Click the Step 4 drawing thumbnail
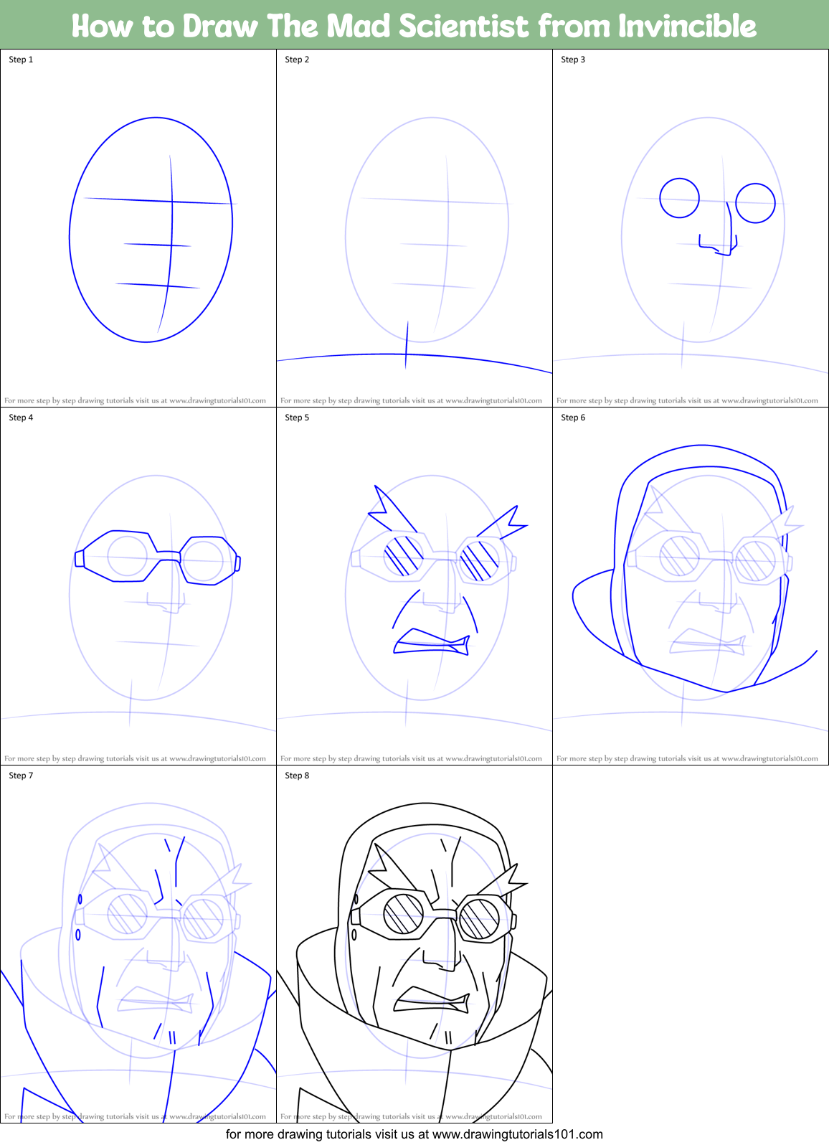 [x=138, y=586]
